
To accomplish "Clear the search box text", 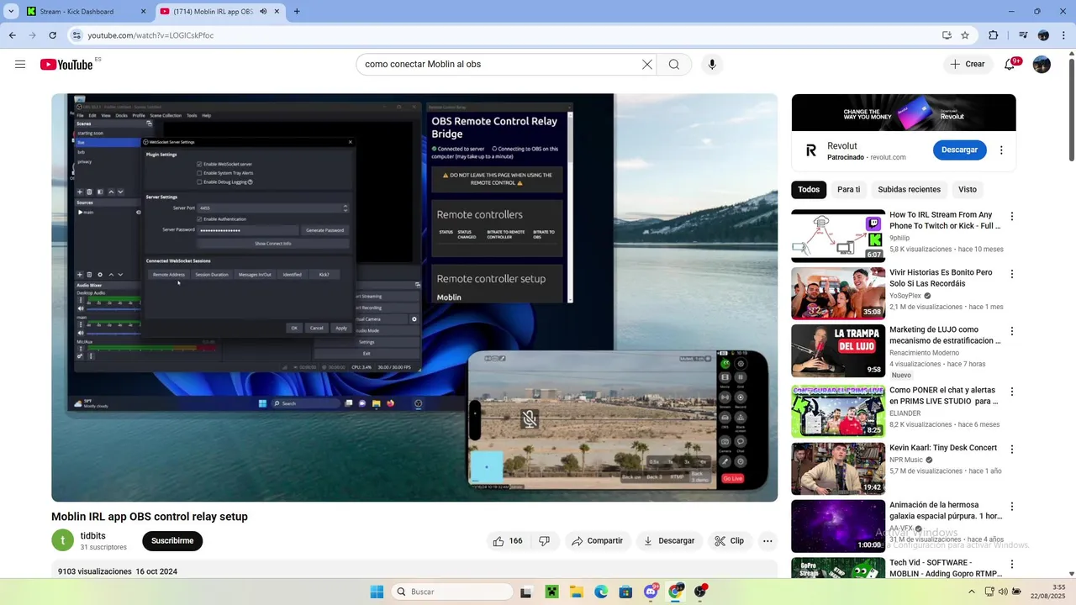I will pyautogui.click(x=647, y=65).
